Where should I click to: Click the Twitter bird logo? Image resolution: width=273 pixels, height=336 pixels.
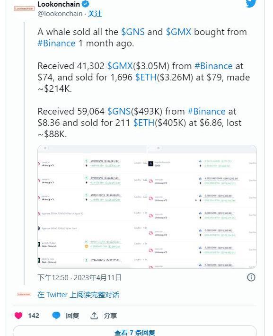click(251, 3)
